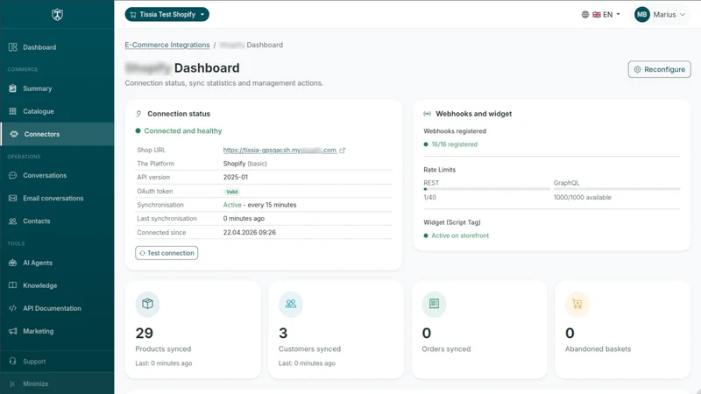Open the Catalogue menu item

point(57,111)
